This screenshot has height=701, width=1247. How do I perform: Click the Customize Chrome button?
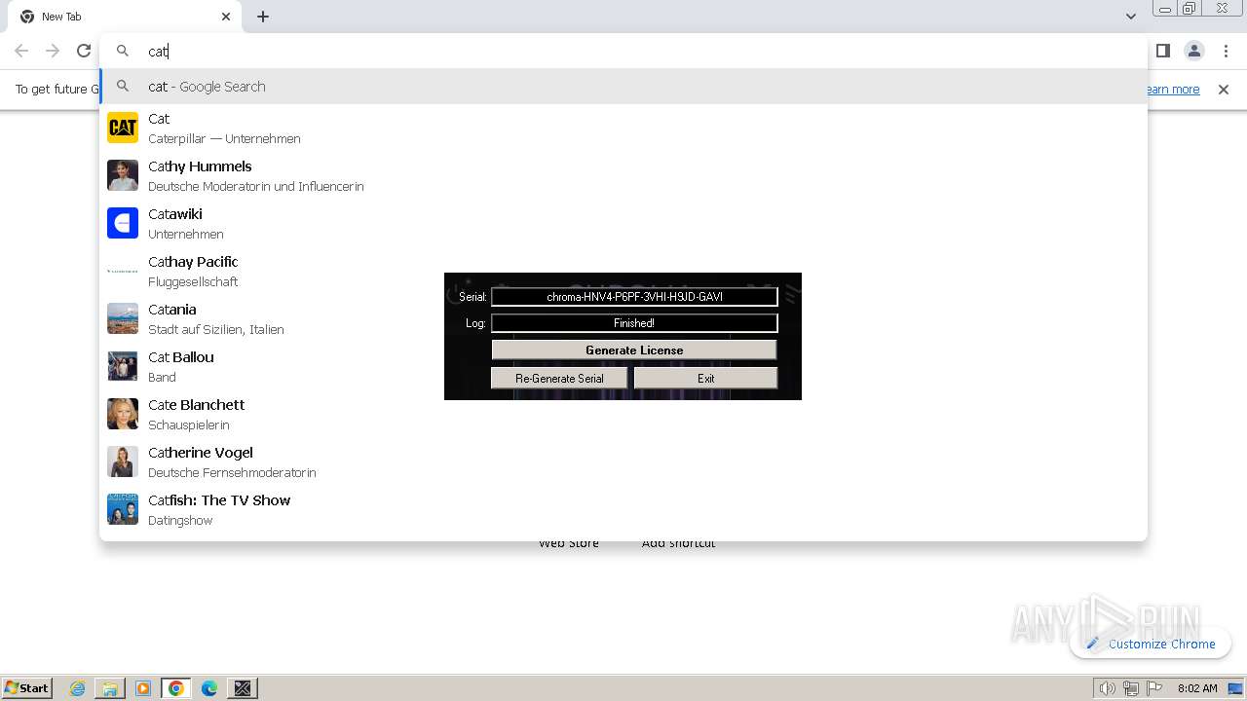(1151, 644)
